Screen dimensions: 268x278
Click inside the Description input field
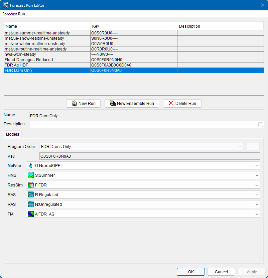tap(134, 124)
